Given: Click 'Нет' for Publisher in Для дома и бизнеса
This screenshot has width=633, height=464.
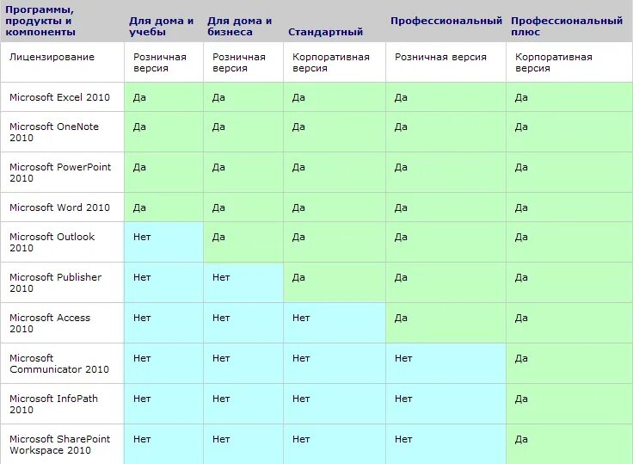Looking at the screenshot, I should coord(221,277).
